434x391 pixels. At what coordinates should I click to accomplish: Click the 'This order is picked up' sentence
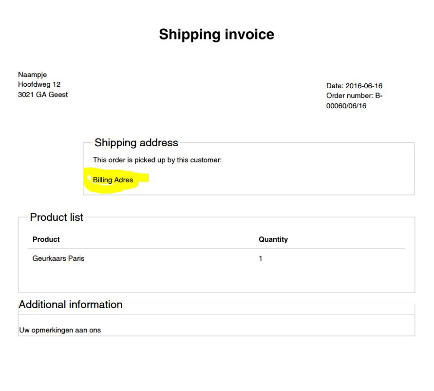[157, 160]
